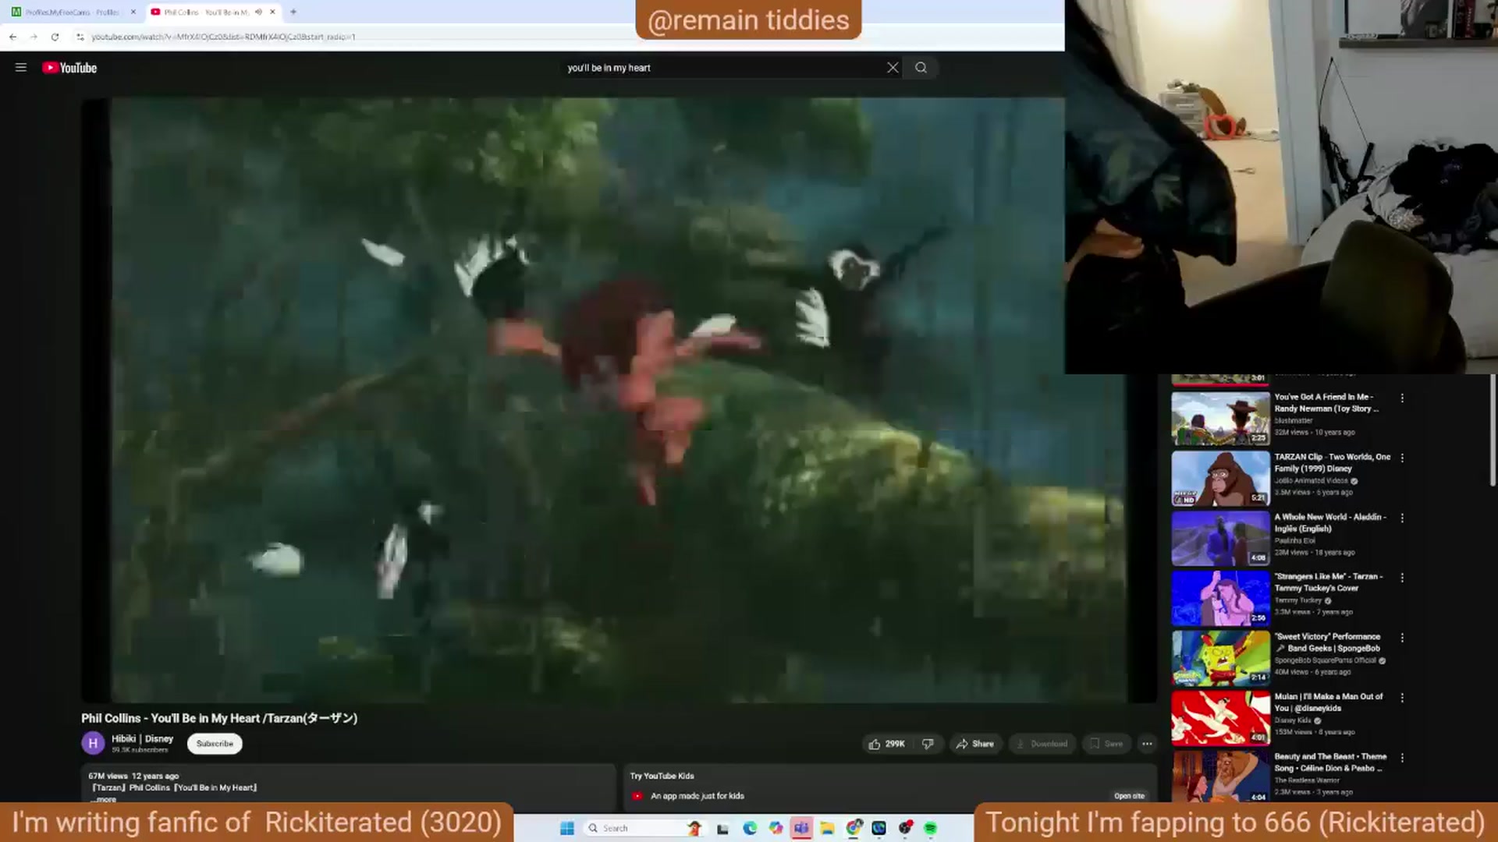Open site information icon in address bar

click(80, 37)
